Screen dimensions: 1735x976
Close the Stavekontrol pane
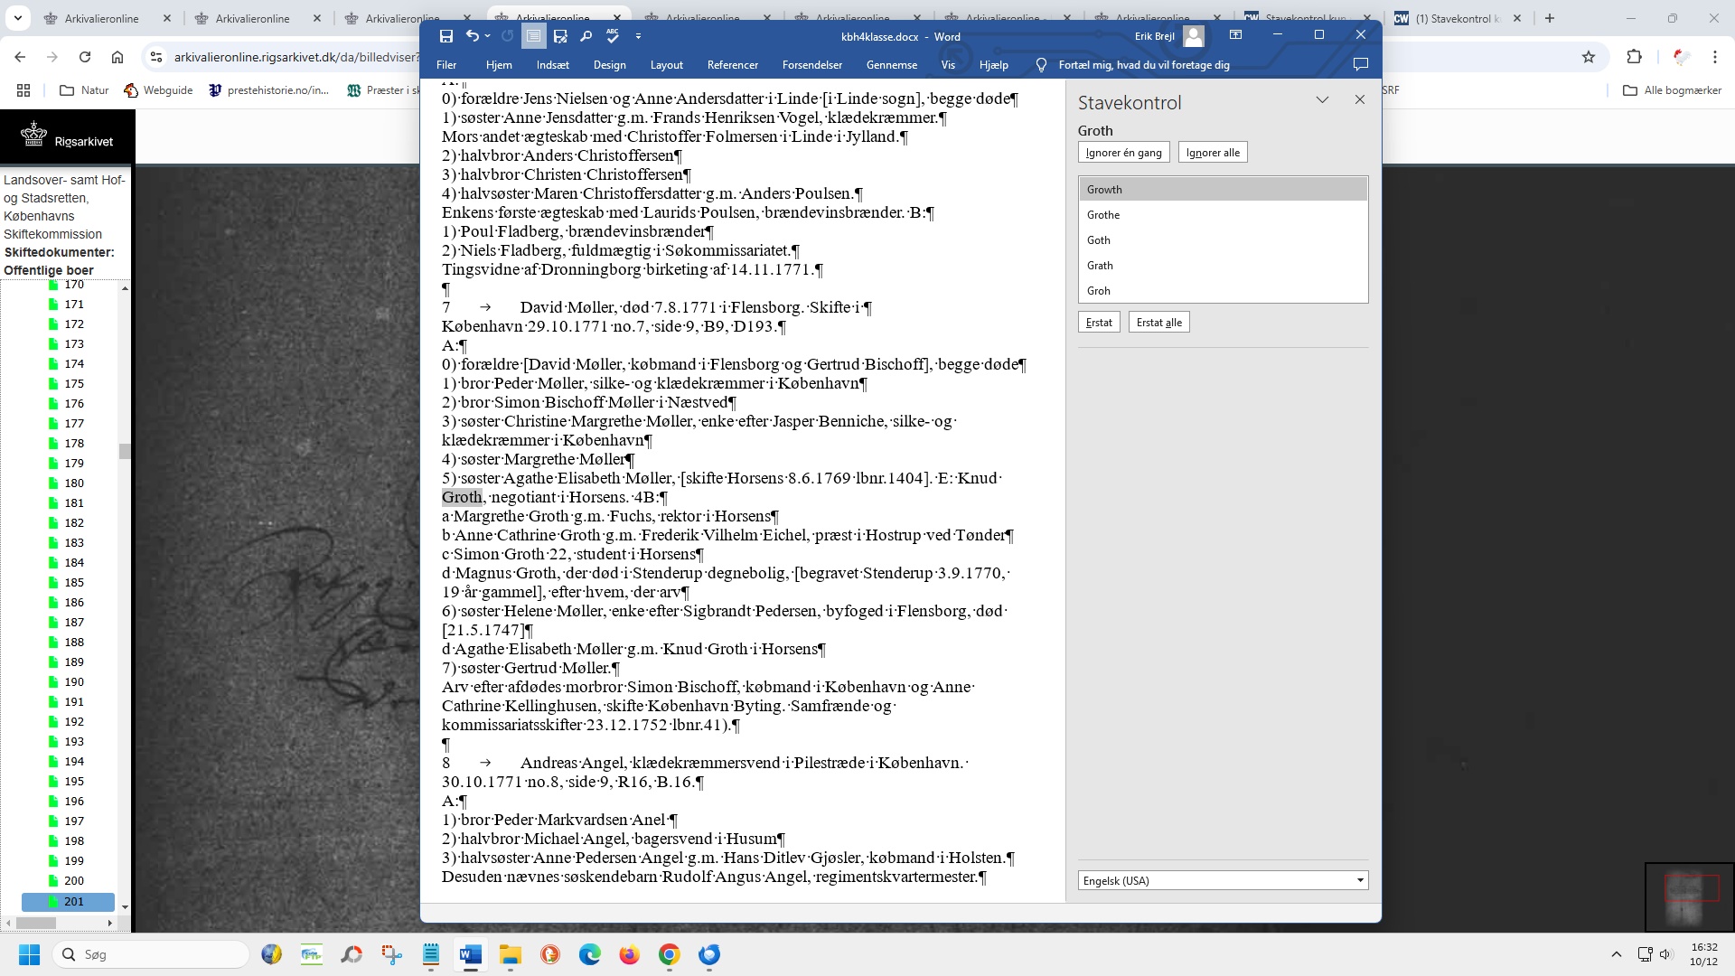1360,100
